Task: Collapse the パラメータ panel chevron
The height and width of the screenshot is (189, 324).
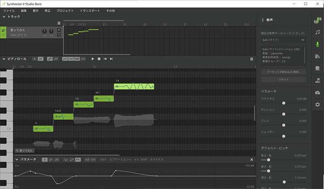Action: [x=17, y=160]
